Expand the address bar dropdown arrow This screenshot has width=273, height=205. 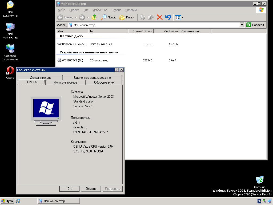tap(242, 25)
